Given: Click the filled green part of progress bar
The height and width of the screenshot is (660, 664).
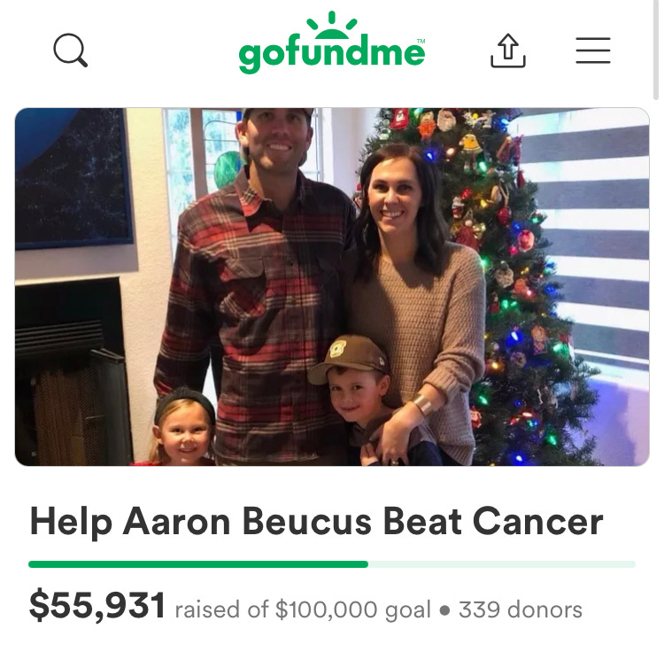Looking at the screenshot, I should pyautogui.click(x=198, y=564).
